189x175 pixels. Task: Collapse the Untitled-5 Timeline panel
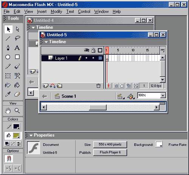[x=46, y=42]
